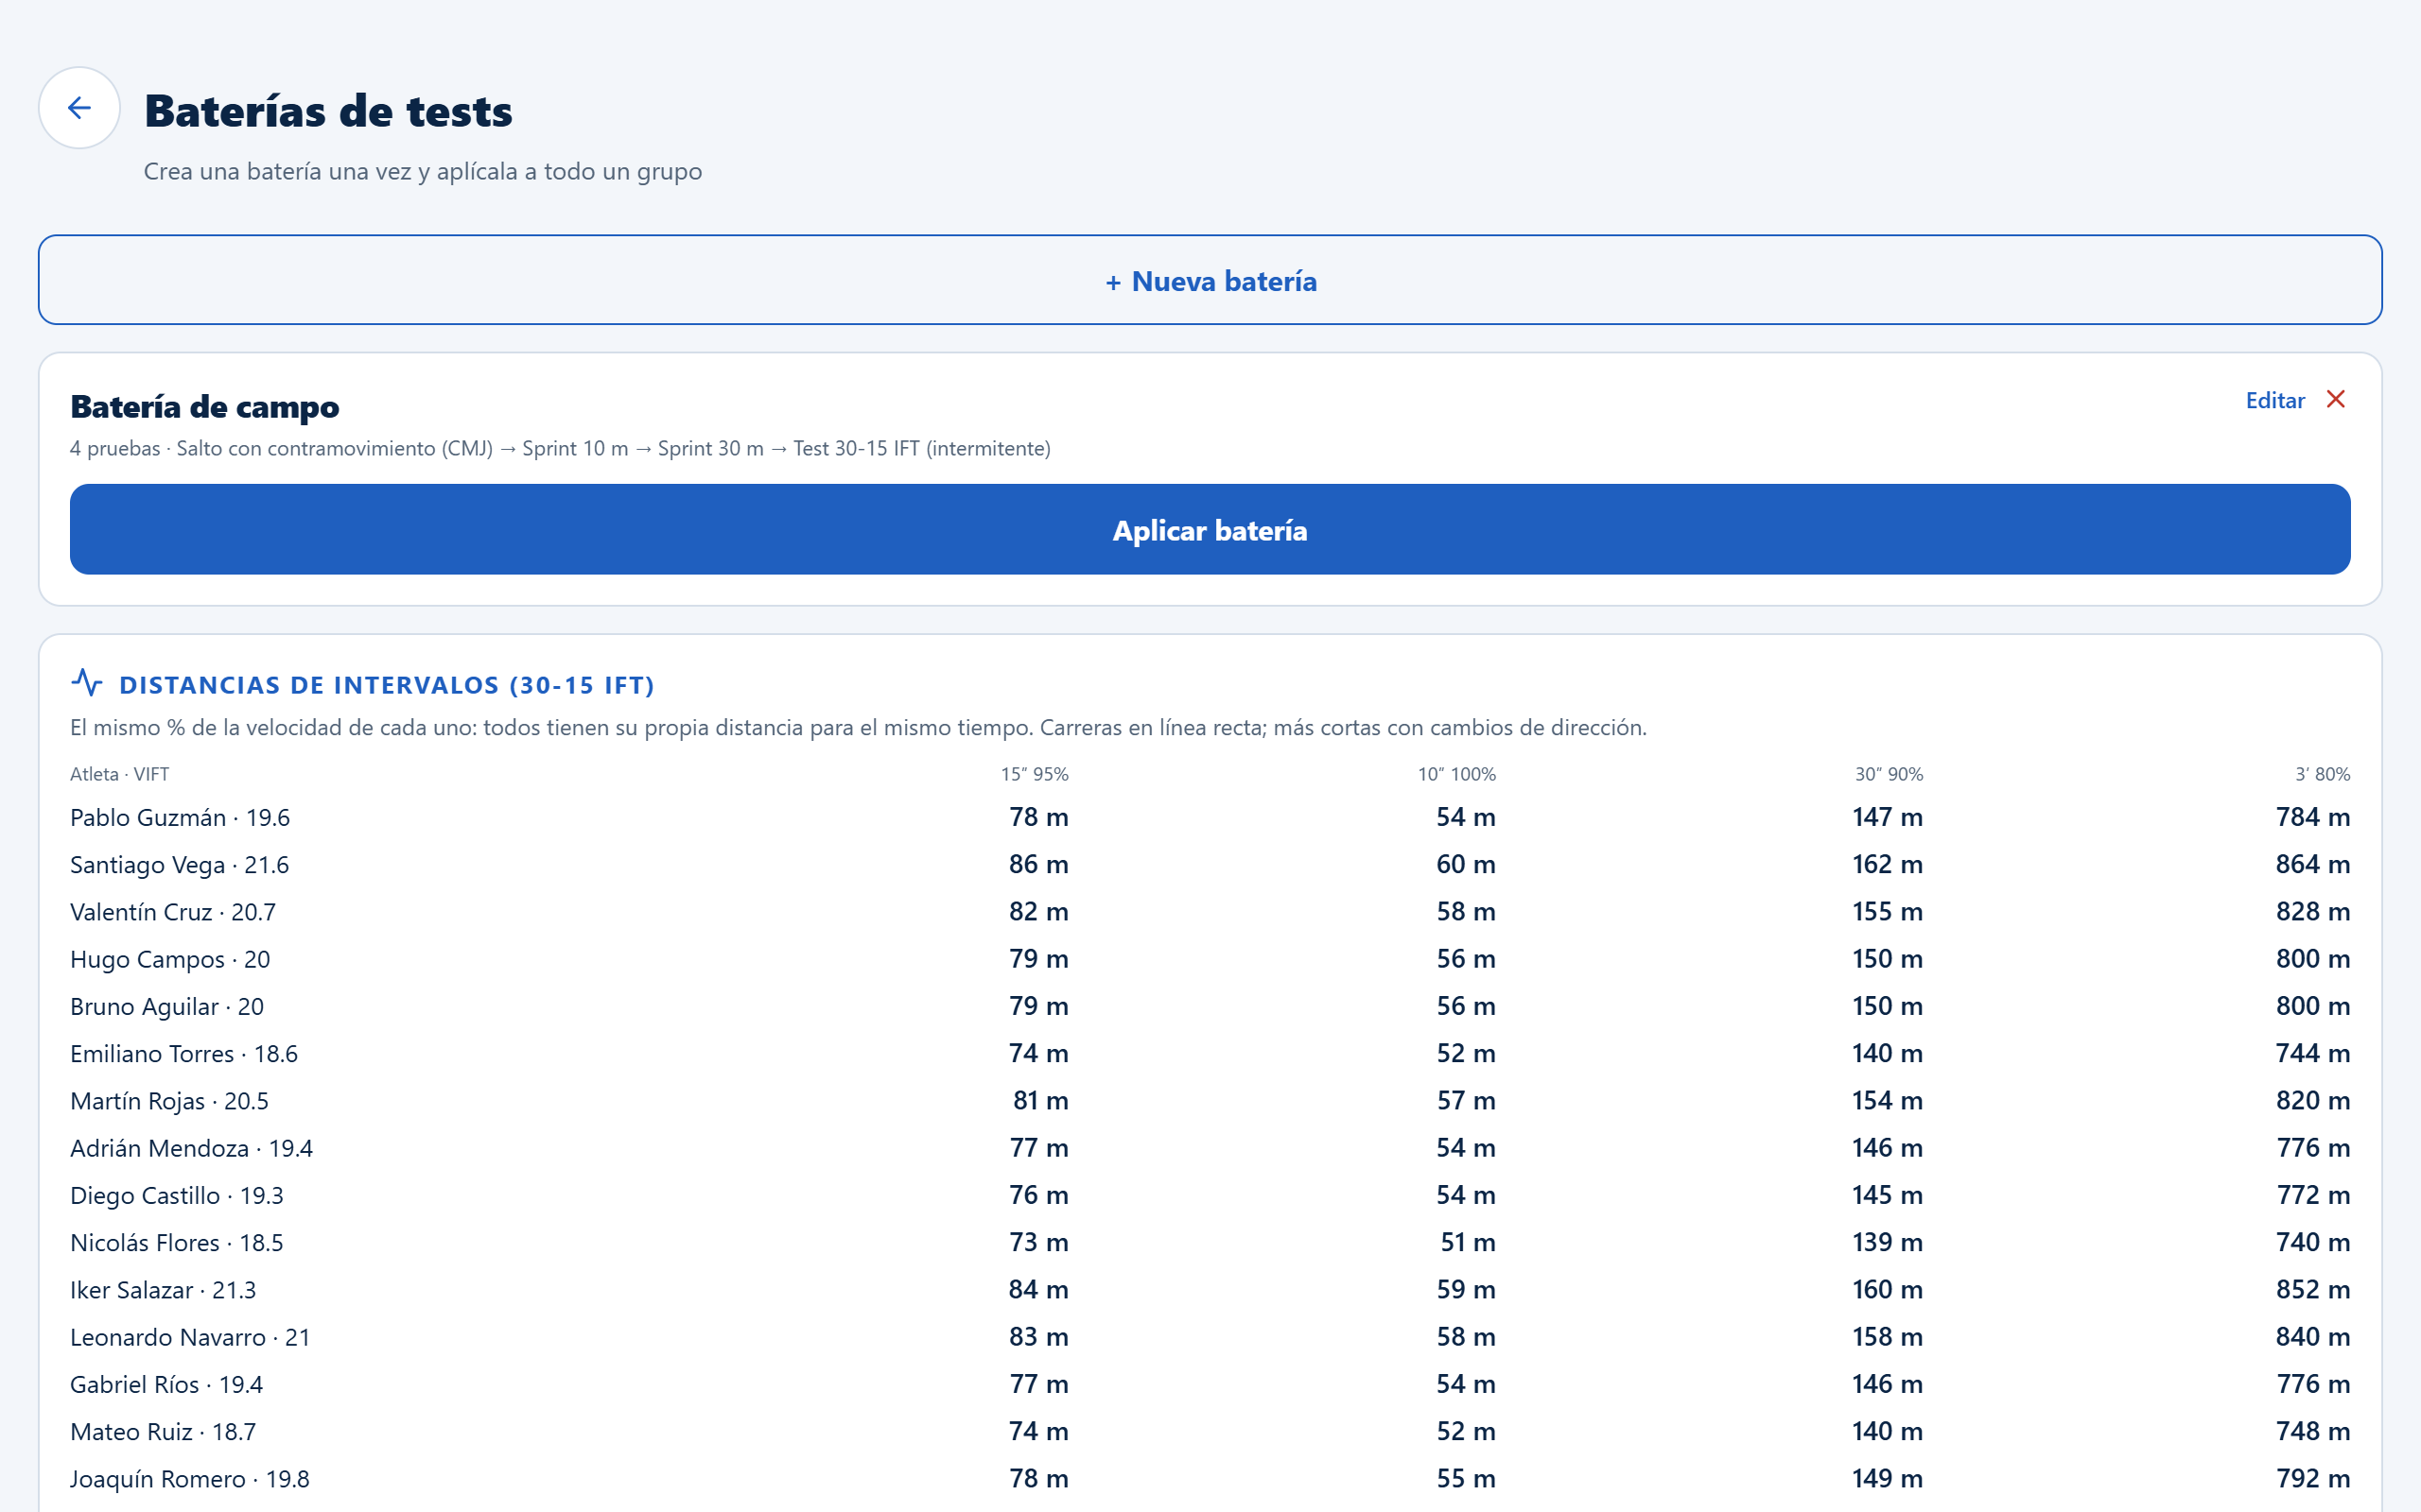Viewport: 2421px width, 1512px height.
Task: Select the Bruno Aguilar · 20 row
Action: point(1210,1006)
